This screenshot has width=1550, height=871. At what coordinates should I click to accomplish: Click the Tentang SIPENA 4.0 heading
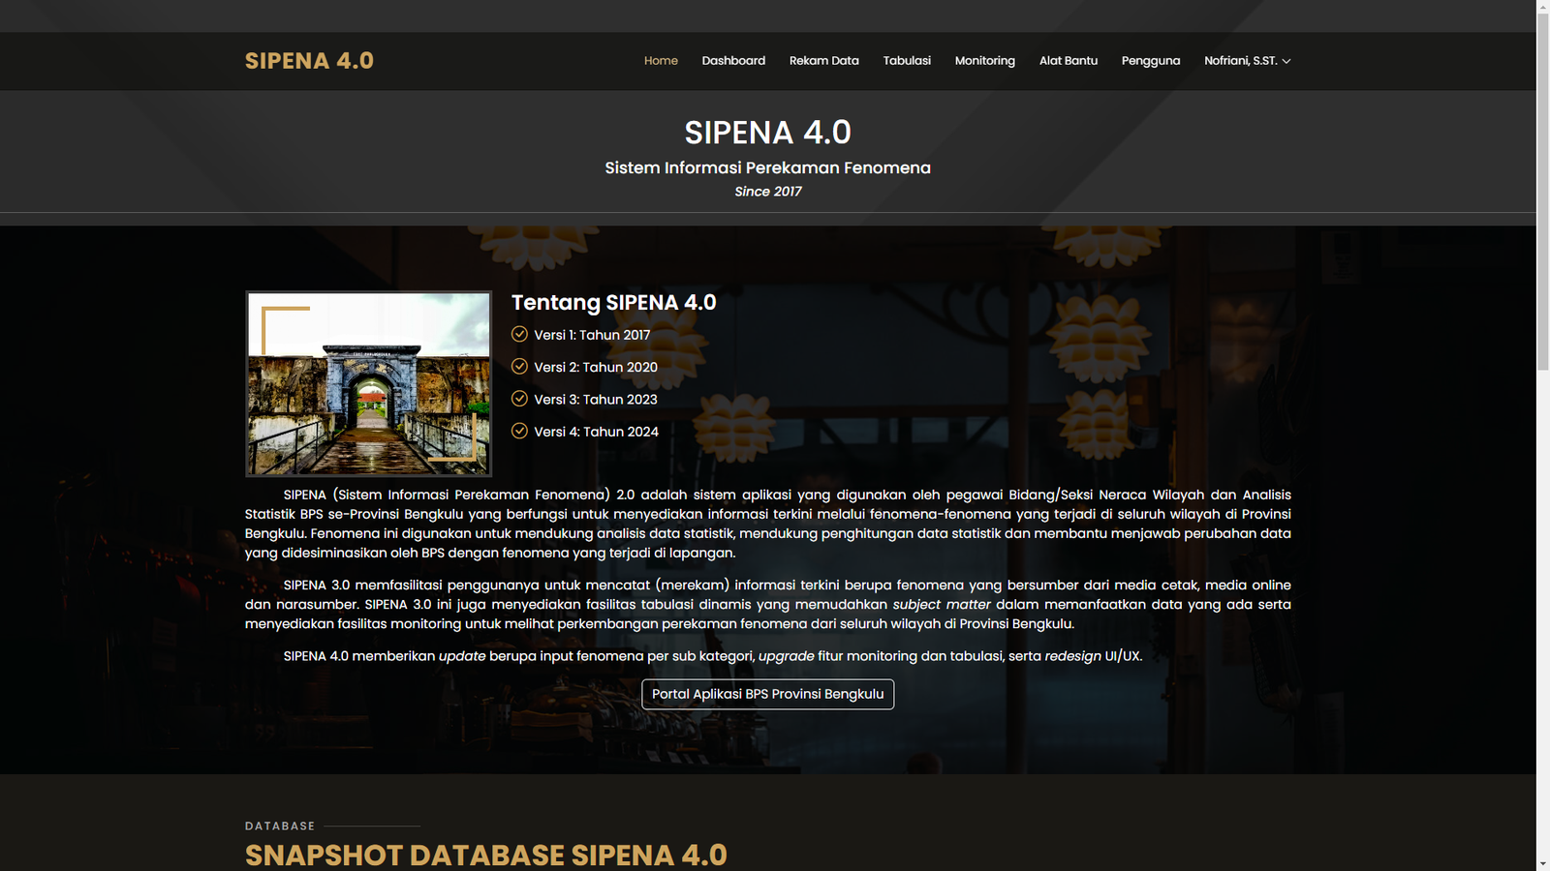[x=613, y=303]
